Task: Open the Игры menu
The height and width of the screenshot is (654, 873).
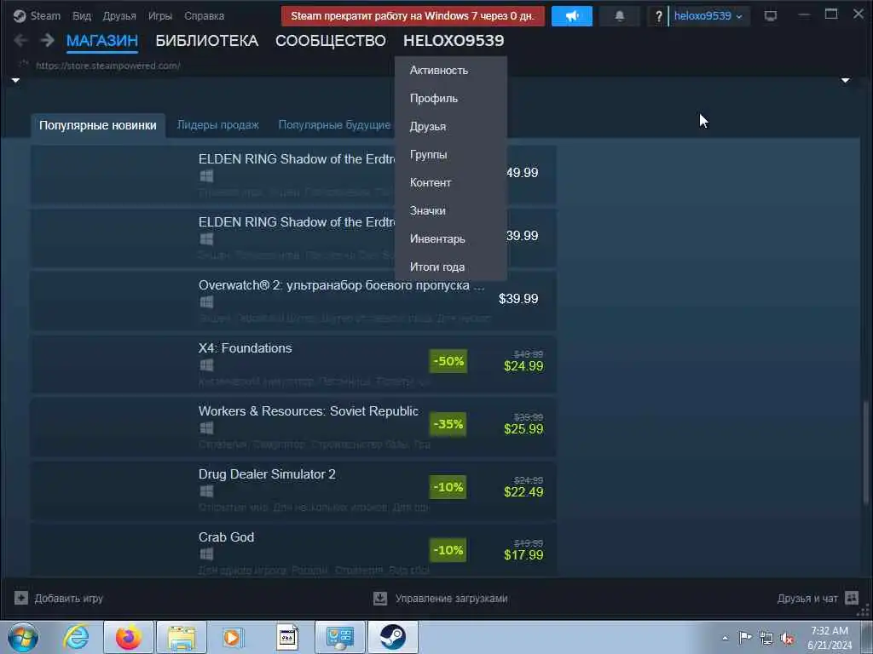Action: pyautogui.click(x=159, y=15)
